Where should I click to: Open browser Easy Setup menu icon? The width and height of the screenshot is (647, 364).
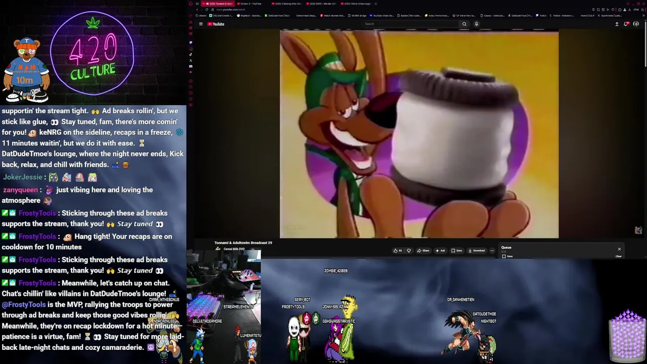pyautogui.click(x=642, y=10)
